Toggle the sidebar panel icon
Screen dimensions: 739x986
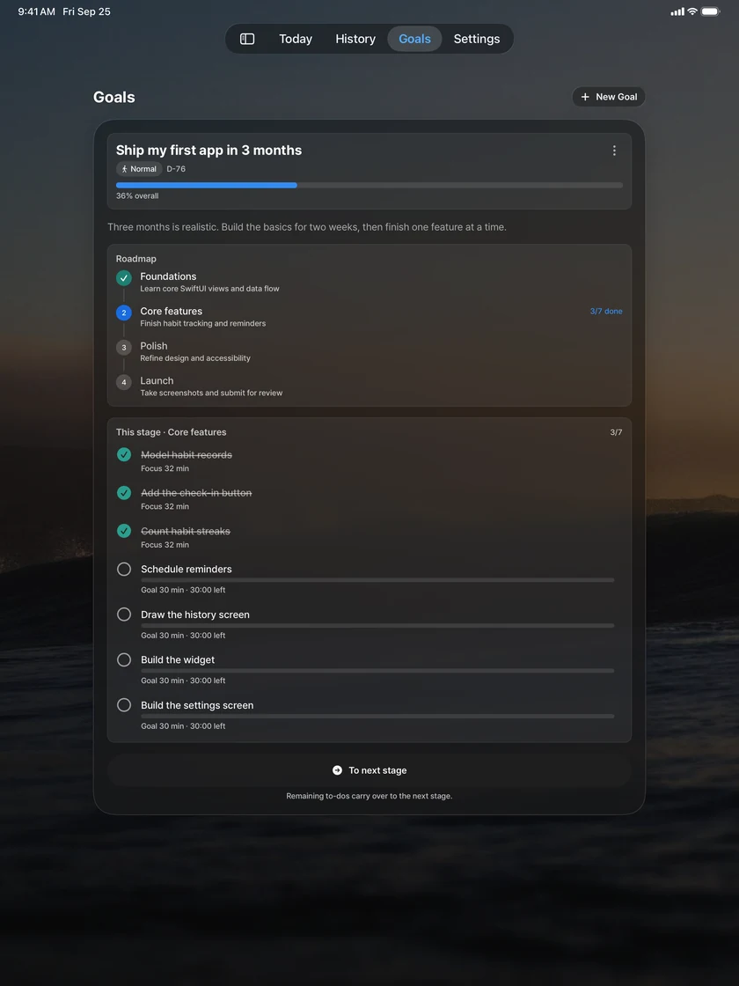[247, 39]
